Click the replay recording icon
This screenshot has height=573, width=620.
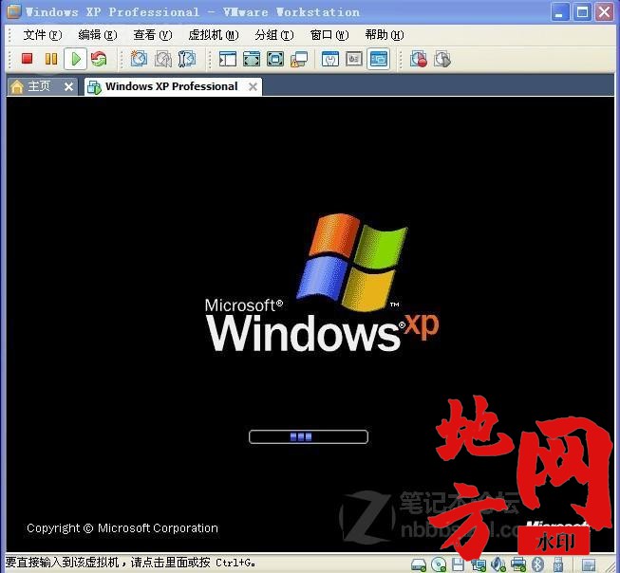pos(442,59)
